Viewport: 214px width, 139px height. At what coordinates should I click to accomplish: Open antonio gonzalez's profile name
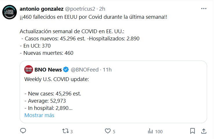41,9
